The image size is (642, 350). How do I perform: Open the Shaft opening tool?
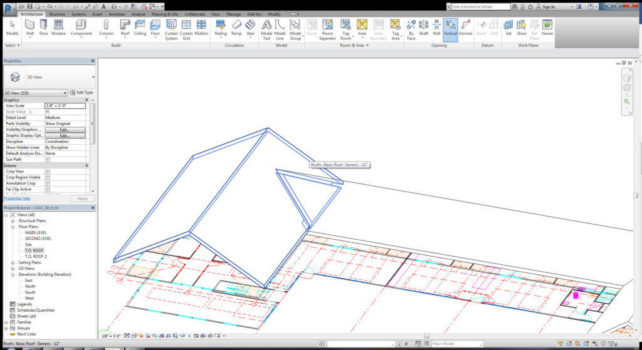pyautogui.click(x=423, y=28)
